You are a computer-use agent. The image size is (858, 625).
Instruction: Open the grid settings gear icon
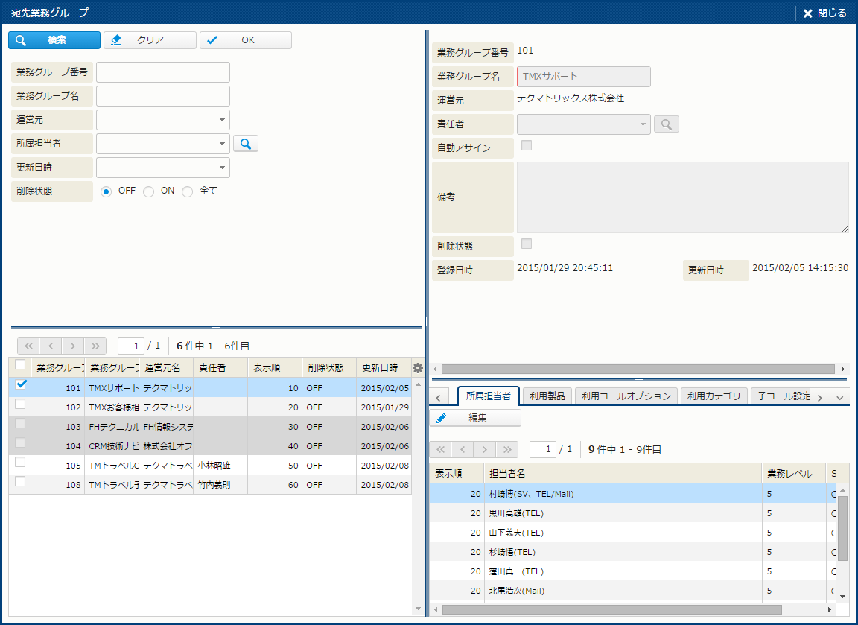click(417, 368)
